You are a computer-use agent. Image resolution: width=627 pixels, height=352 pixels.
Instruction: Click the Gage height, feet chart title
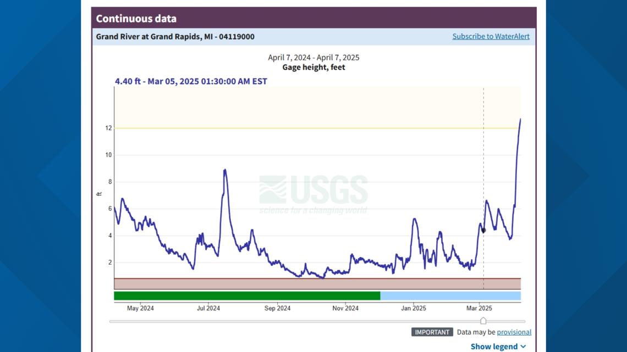pyautogui.click(x=313, y=67)
